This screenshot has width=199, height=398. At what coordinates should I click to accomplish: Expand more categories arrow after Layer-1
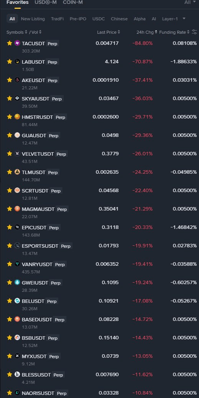point(184,18)
